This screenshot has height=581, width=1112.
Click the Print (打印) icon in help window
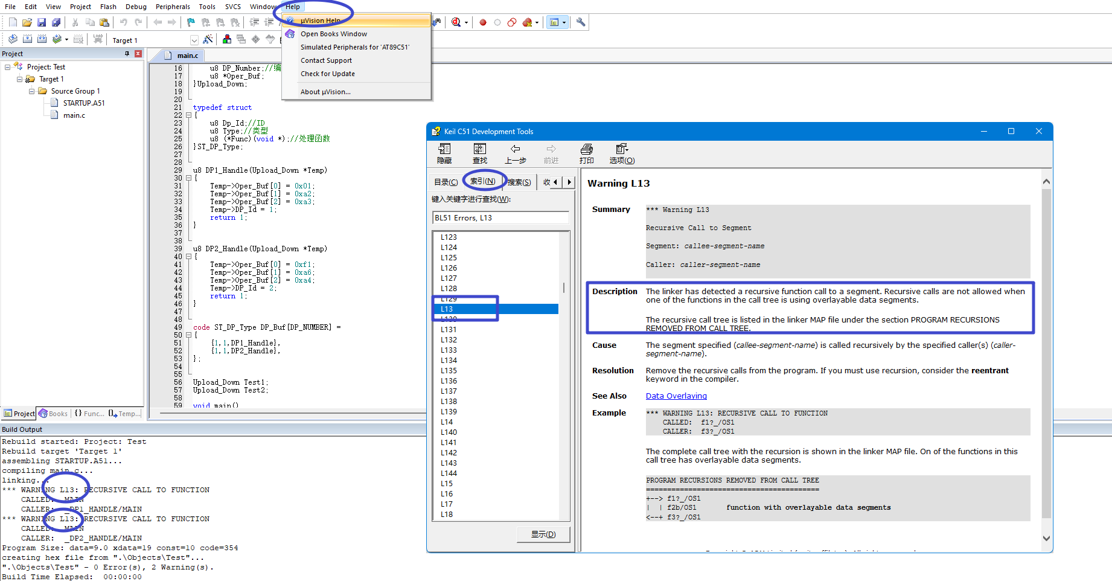(x=586, y=153)
